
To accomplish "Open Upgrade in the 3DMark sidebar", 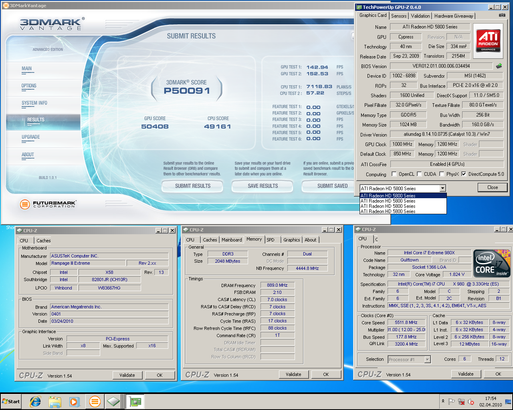I will pyautogui.click(x=31, y=137).
